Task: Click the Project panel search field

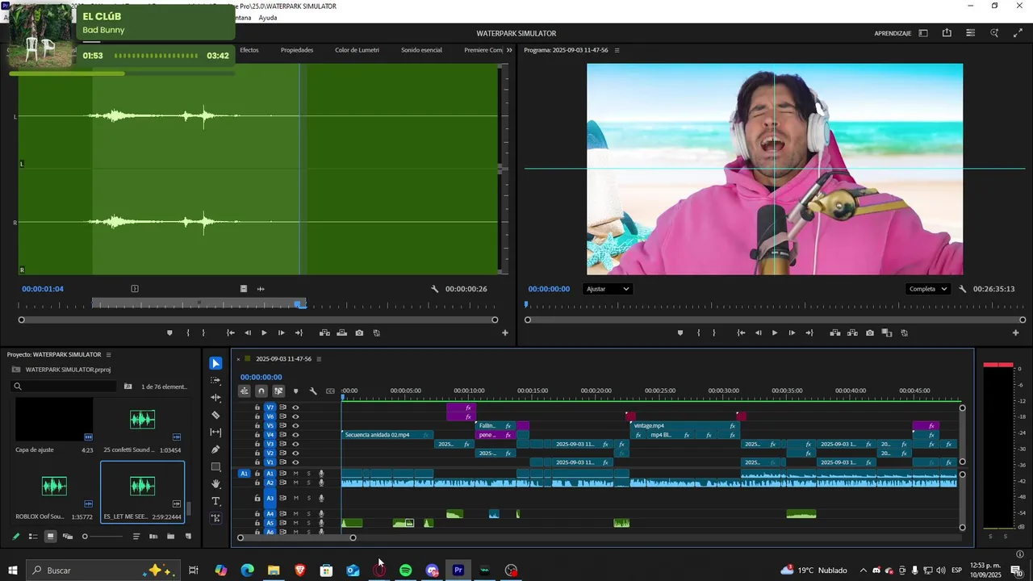Action: [x=65, y=387]
